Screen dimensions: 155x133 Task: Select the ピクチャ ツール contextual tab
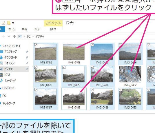coord(53,23)
